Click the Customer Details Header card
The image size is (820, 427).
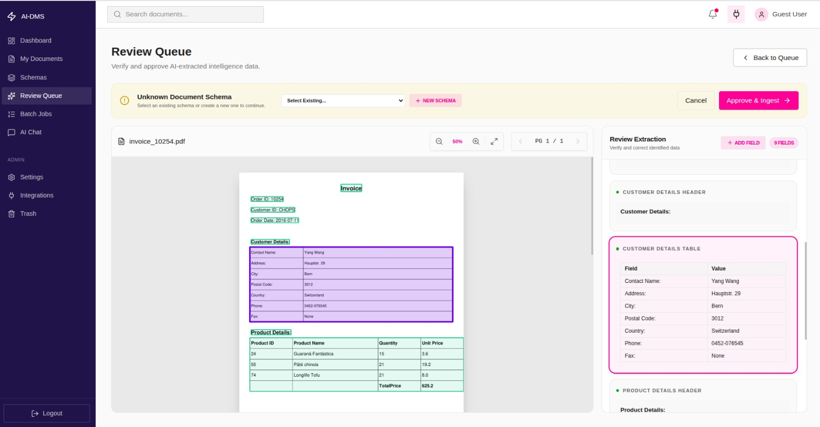(x=703, y=206)
